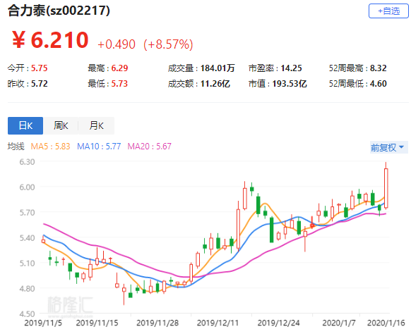Click the 成交量 value 184.01万
411x329 pixels.
point(218,68)
